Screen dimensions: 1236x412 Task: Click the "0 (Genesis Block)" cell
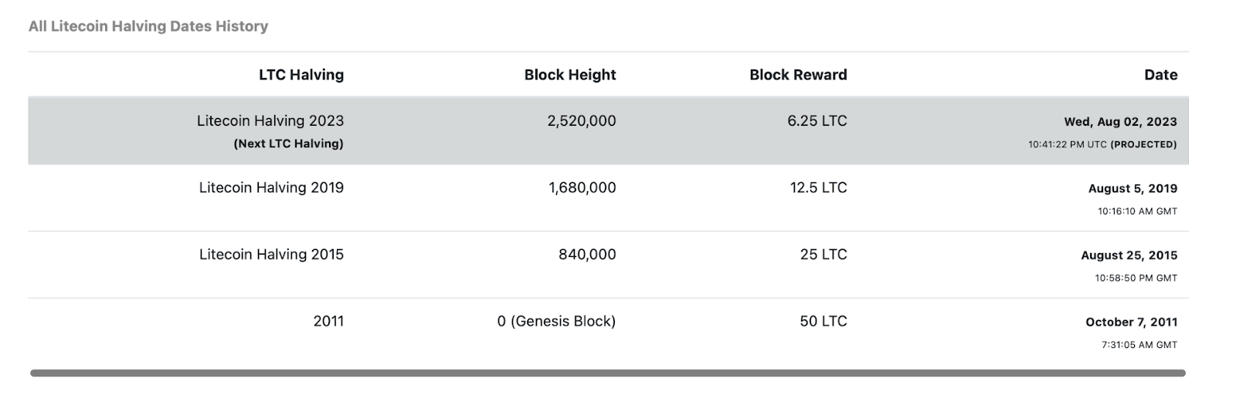point(556,321)
